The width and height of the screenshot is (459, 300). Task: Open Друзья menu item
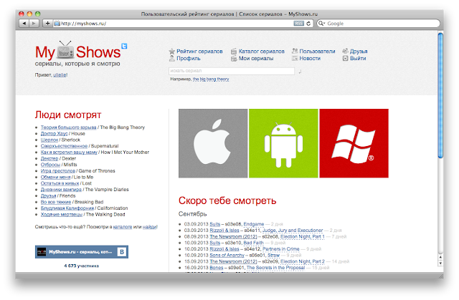click(x=359, y=51)
